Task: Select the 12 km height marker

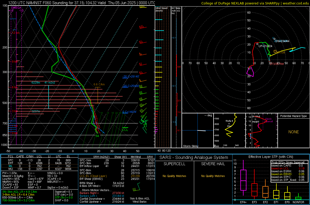Action: coord(16,33)
